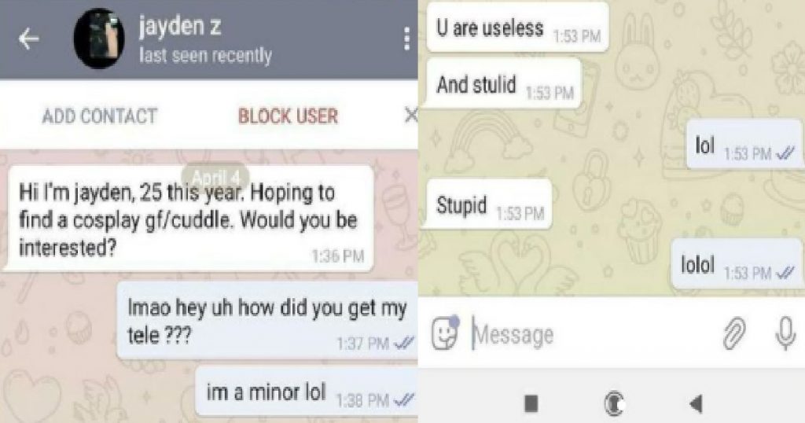Tap the Android square recents button
The width and height of the screenshot is (805, 423).
pos(531,403)
